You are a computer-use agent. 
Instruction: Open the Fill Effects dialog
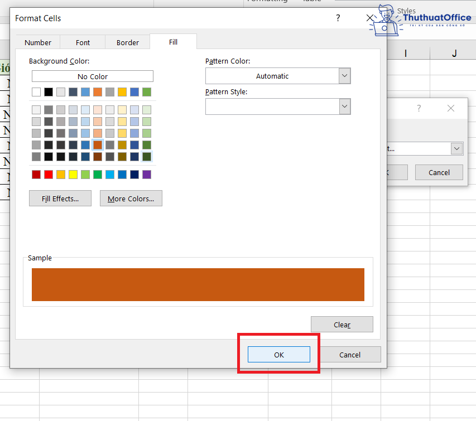tap(60, 199)
